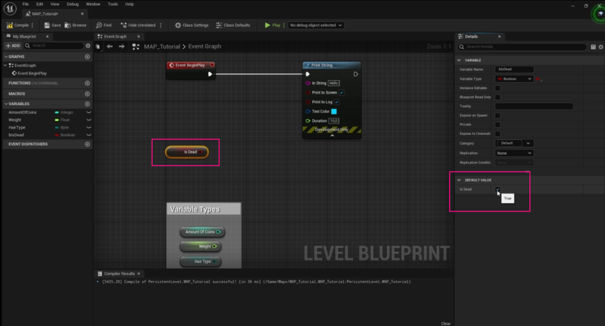
Task: Clear the compiler results log
Action: point(445,323)
